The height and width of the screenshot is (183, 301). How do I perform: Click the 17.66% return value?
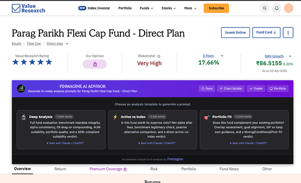pos(209,62)
